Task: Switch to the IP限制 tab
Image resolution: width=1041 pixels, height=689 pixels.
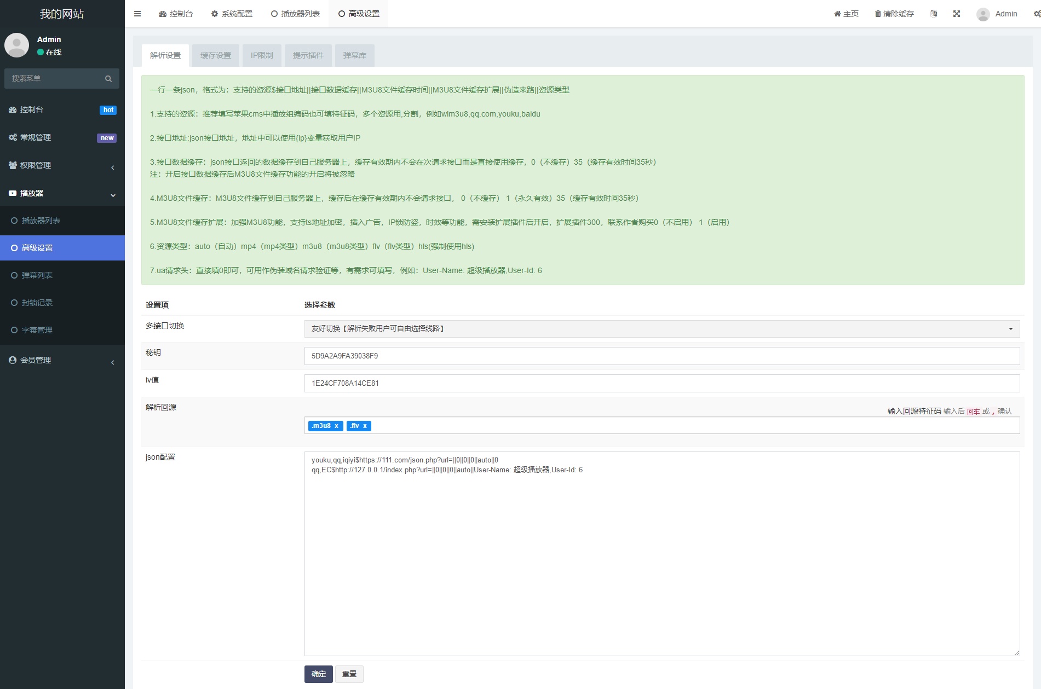Action: click(x=262, y=55)
